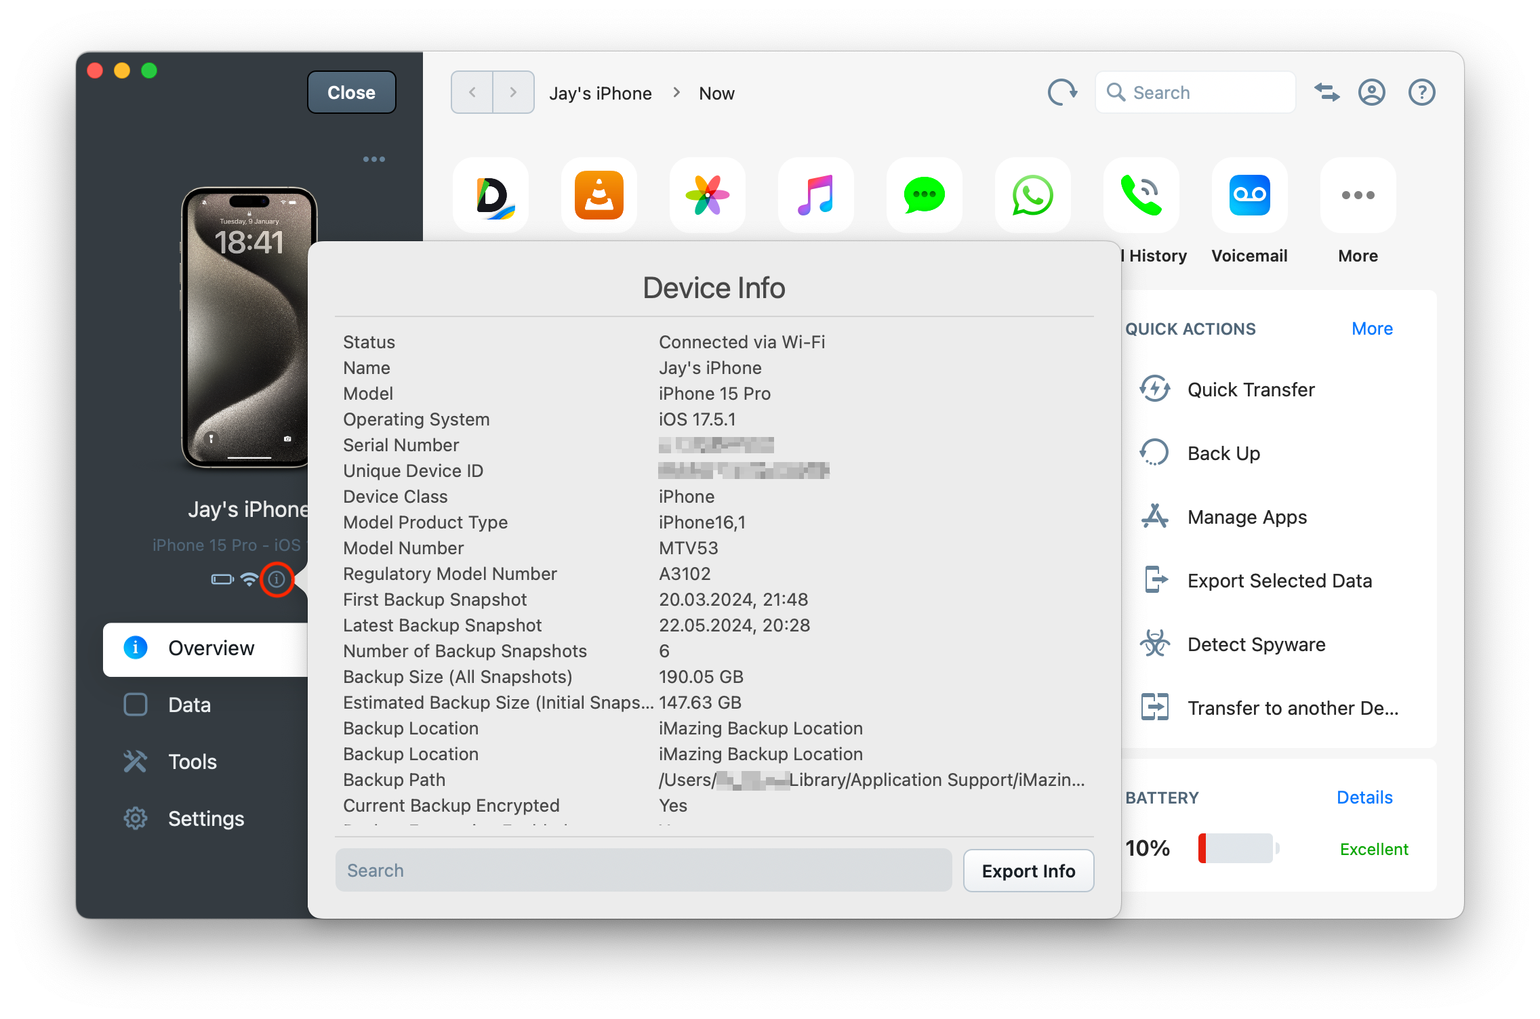Click the battery level bar
The image size is (1540, 1019).
coord(1237,848)
